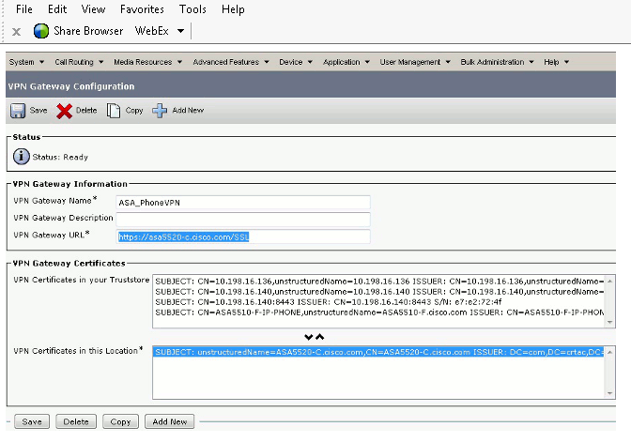Expand the Call Routing menu
Viewport: 631px width, 442px height.
coord(79,62)
